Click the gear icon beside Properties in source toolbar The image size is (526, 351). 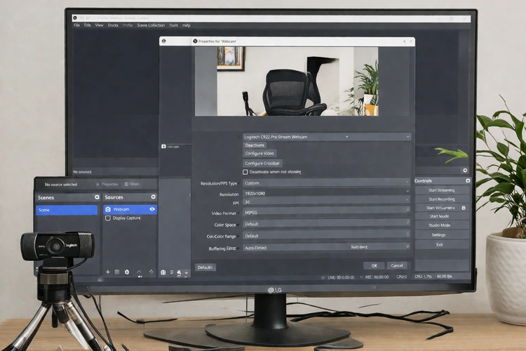click(x=97, y=184)
